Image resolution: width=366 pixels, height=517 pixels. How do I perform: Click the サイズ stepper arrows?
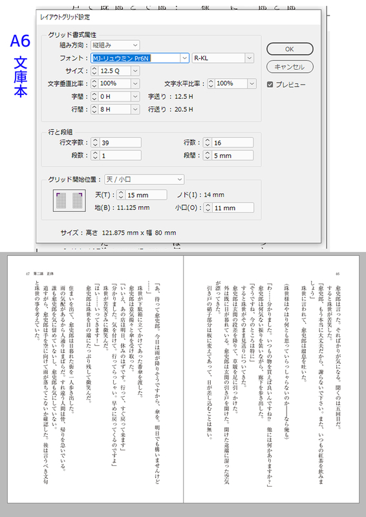point(94,71)
